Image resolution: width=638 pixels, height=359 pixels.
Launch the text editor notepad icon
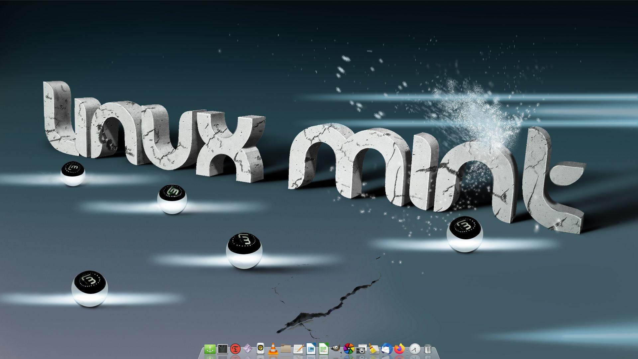(298, 349)
